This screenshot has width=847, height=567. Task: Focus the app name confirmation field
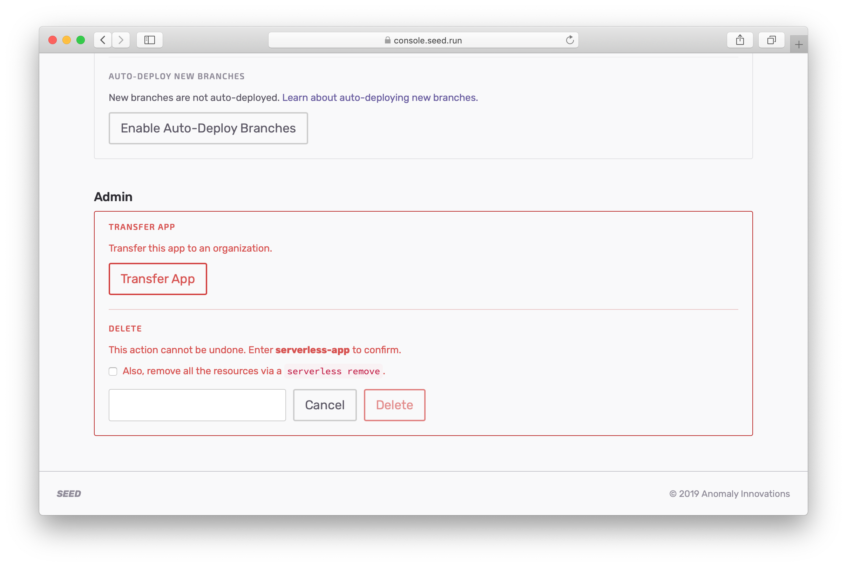tap(197, 405)
